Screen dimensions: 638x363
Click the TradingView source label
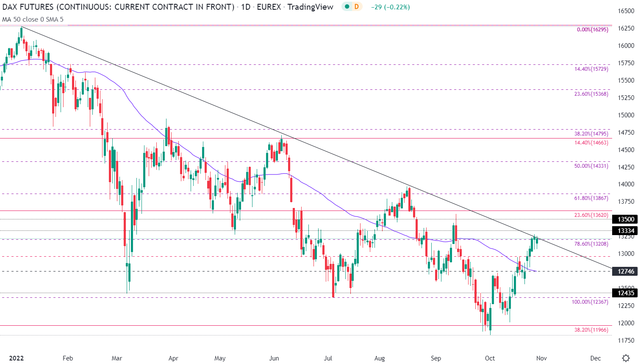tap(311, 7)
